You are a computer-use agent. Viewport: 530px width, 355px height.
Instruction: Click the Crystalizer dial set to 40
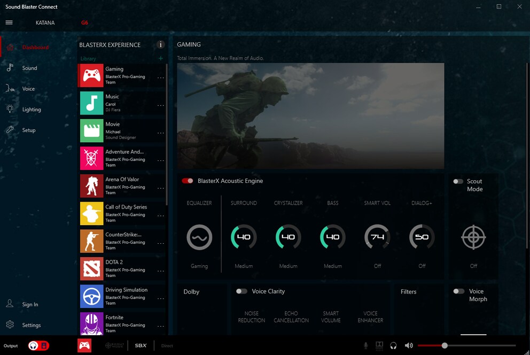pyautogui.click(x=289, y=237)
